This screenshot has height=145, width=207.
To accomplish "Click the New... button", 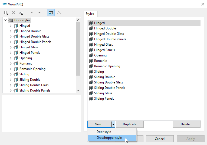I will pos(99,124).
